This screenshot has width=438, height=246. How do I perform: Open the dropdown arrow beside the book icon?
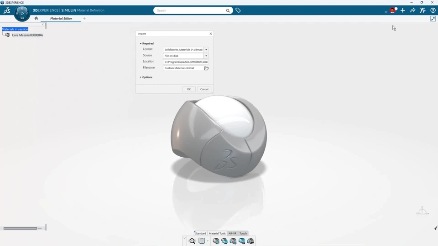pyautogui.click(x=208, y=241)
